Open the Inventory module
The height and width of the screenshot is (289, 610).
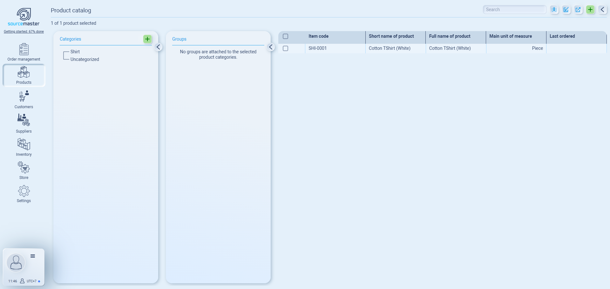[x=24, y=147]
